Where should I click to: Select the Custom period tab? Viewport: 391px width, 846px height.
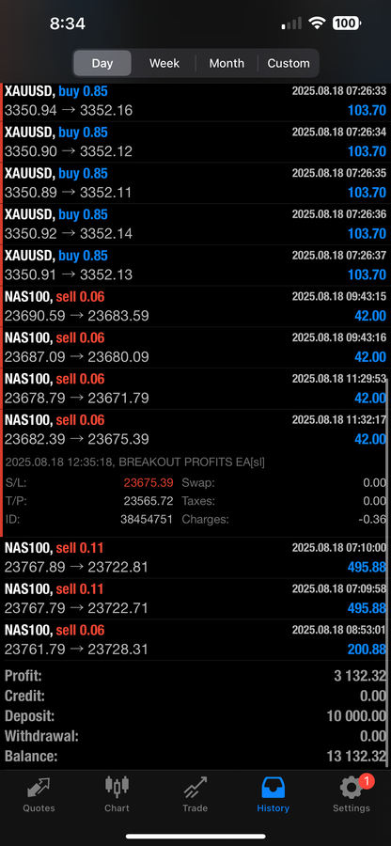point(289,63)
